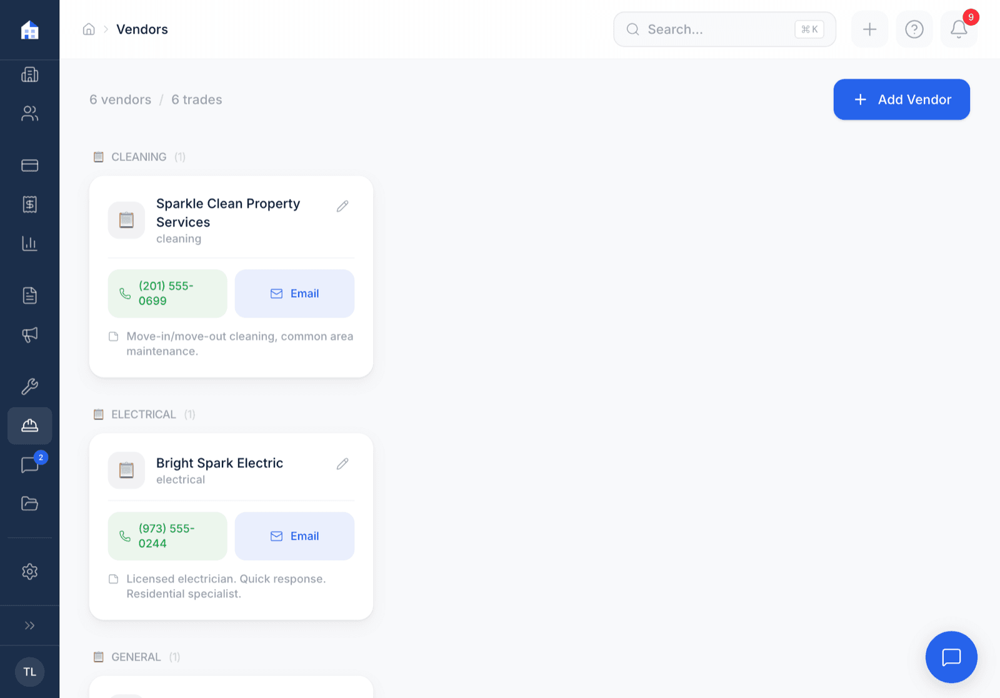Open the settings gear icon

pos(29,571)
